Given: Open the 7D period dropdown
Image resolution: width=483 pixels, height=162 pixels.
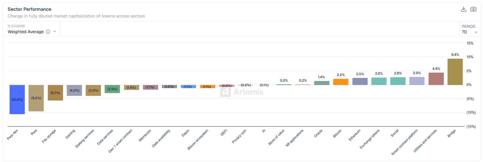Looking at the screenshot, I should (469, 32).
